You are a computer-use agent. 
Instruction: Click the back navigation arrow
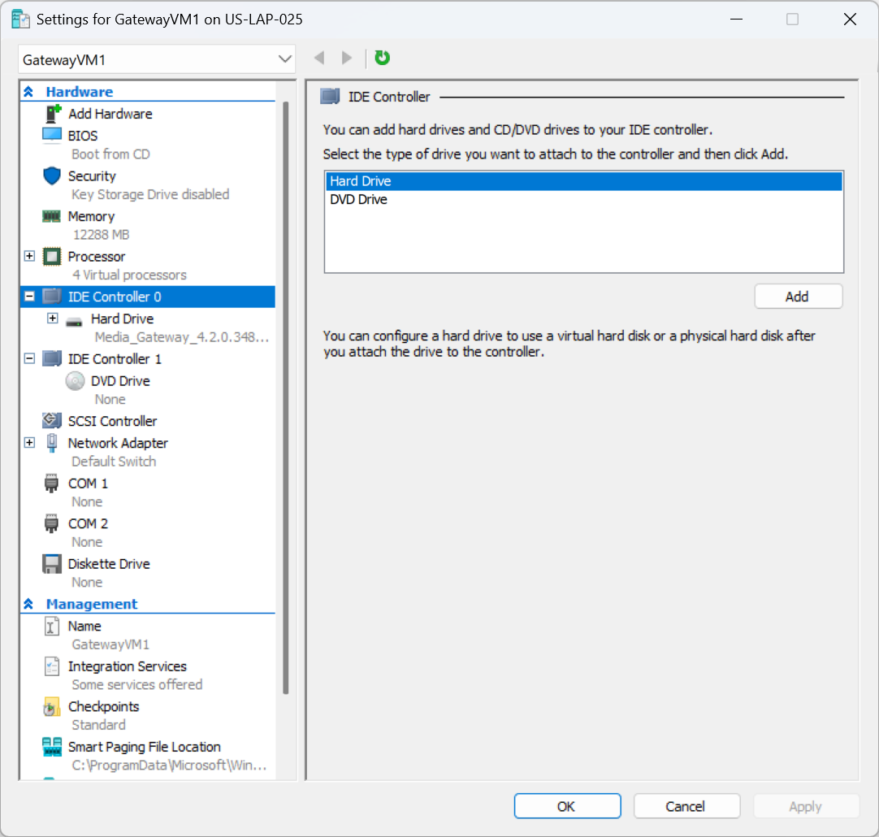click(319, 58)
